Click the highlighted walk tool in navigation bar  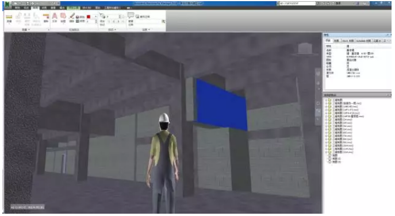[318, 111]
